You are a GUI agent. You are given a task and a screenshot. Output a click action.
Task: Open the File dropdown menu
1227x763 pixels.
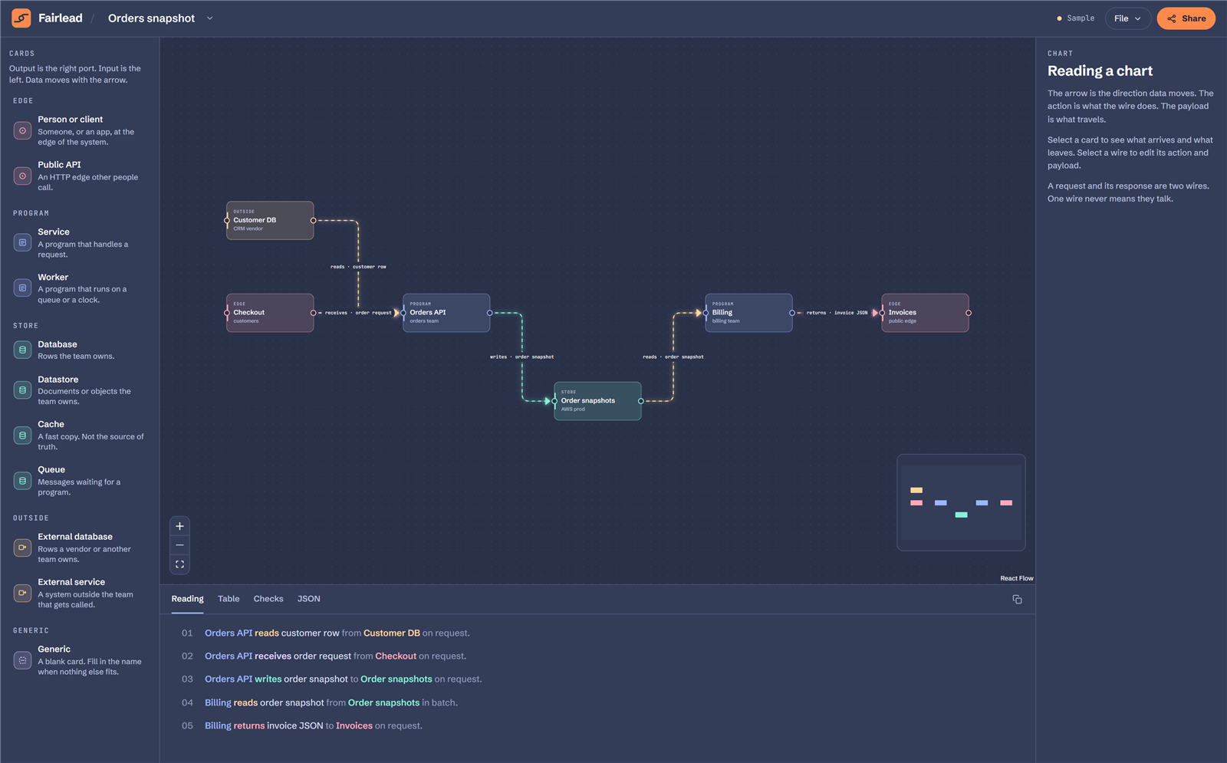1127,18
